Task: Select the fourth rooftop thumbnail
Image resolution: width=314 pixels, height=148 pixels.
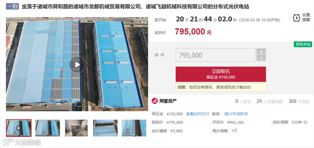Action: tap(105, 128)
